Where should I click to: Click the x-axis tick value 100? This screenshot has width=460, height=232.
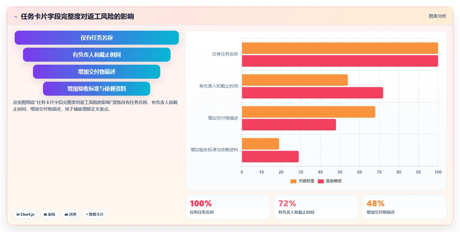pos(438,172)
